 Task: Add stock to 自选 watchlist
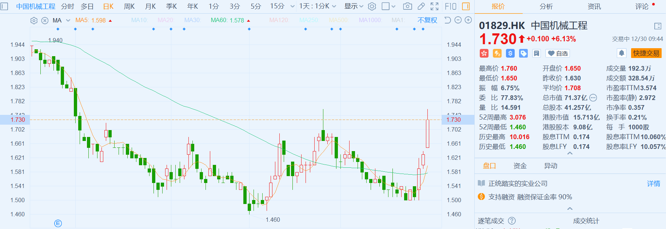558,54
